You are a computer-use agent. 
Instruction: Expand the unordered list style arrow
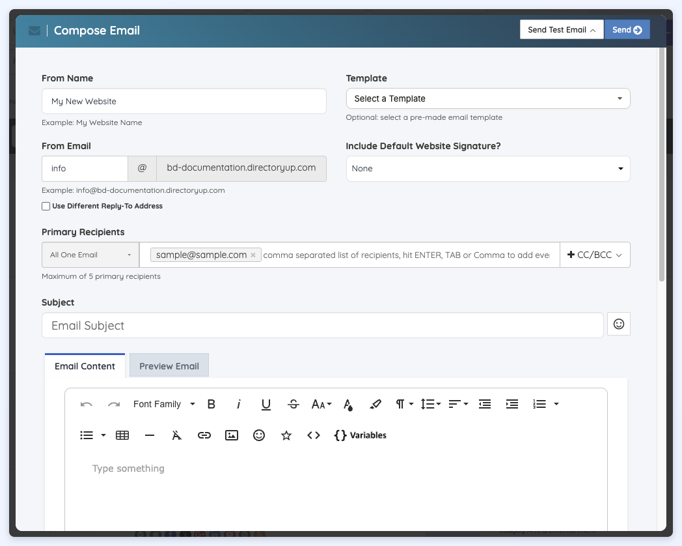(x=103, y=435)
